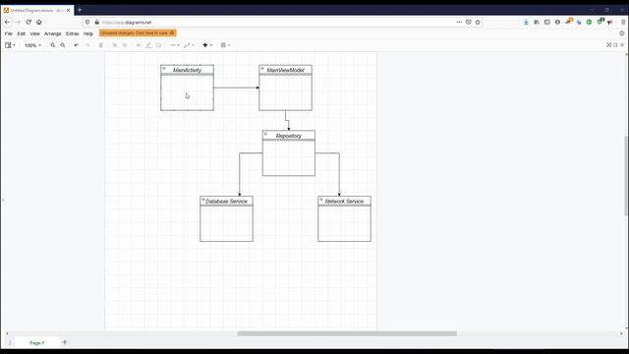Open the Arrange menu
The image size is (629, 354).
point(52,33)
